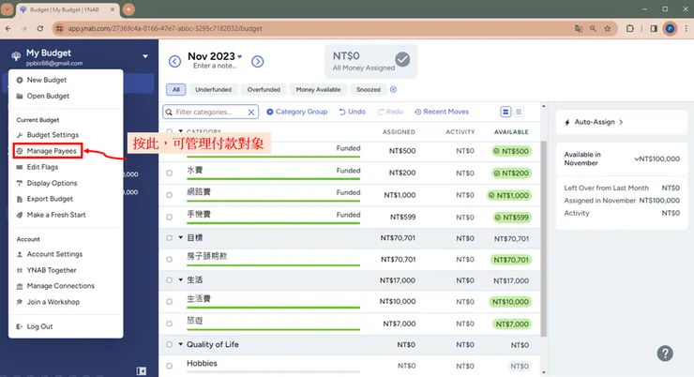Viewport: 694px width, 377px height.
Task: Focus the Filter categories search field
Action: coord(210,112)
